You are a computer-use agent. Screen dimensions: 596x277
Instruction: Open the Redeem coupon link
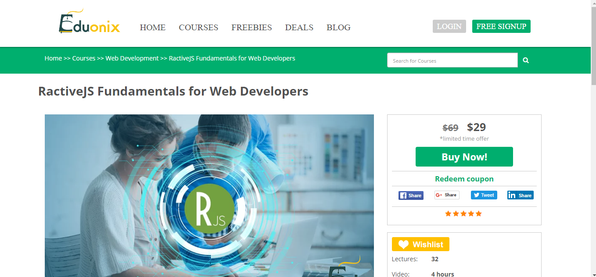pyautogui.click(x=464, y=178)
